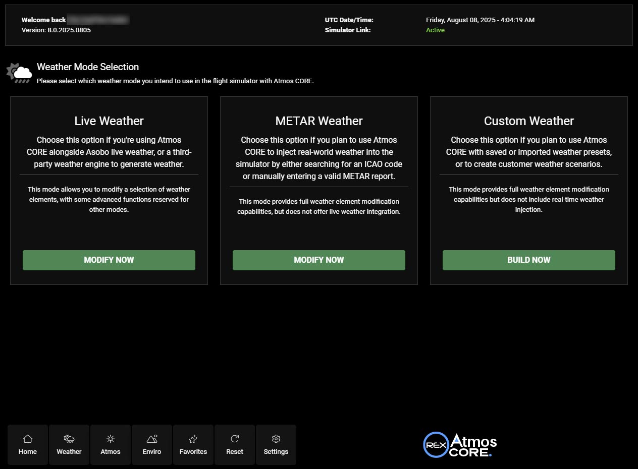
Task: Click MODIFY NOW under METAR Weather
Action: (x=318, y=260)
